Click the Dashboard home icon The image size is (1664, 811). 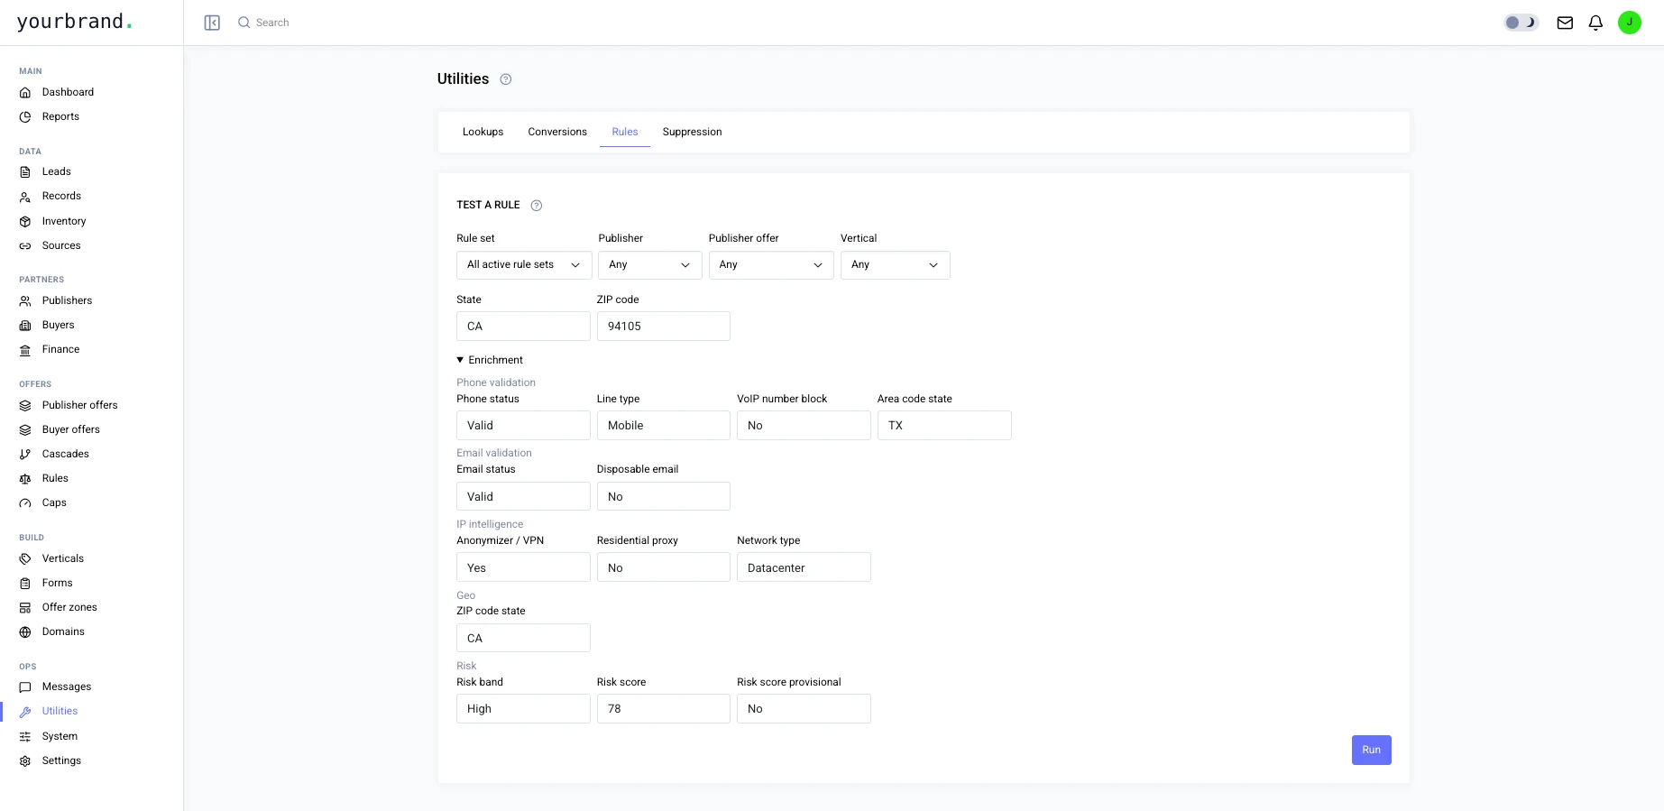tap(25, 92)
